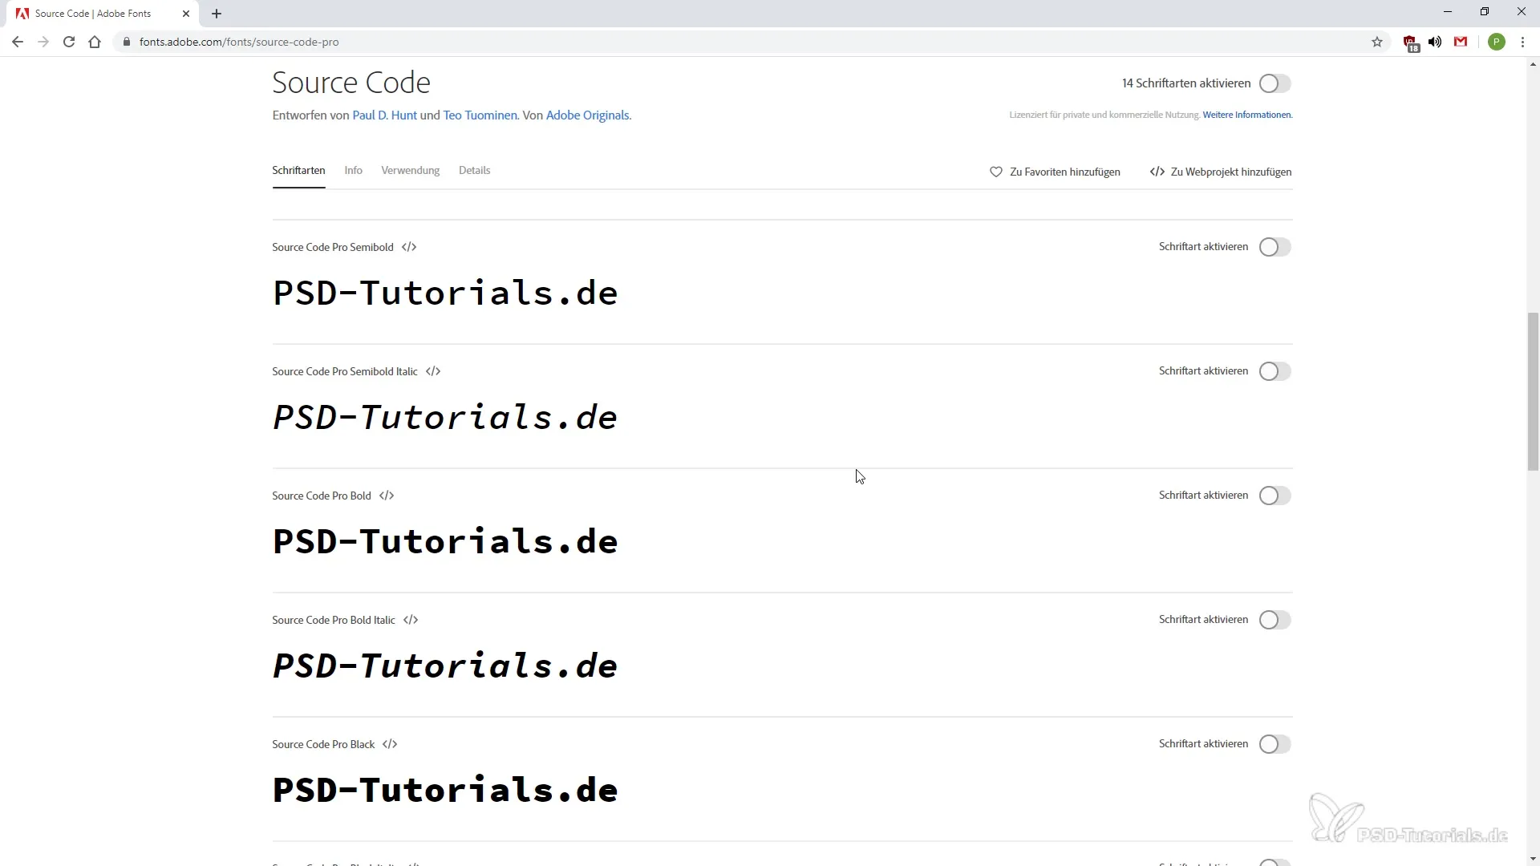Close the Source Code Adobe Fonts tab
The height and width of the screenshot is (866, 1540).
click(186, 14)
